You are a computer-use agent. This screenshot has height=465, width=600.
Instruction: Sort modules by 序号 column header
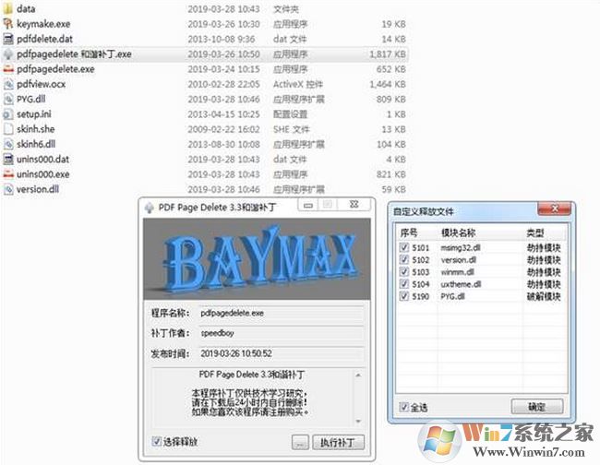416,232
